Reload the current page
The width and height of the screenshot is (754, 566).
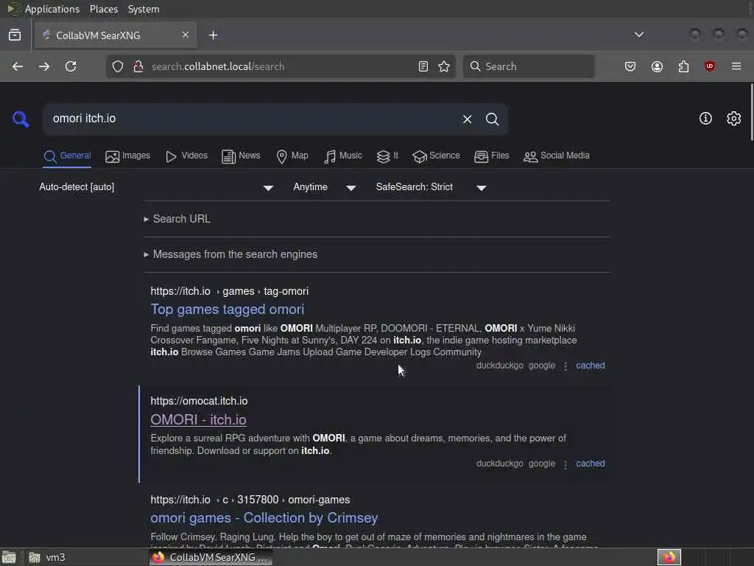pos(71,66)
